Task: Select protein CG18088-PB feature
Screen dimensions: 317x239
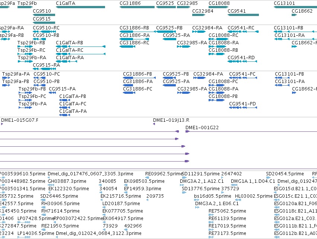Action: click(217, 100)
